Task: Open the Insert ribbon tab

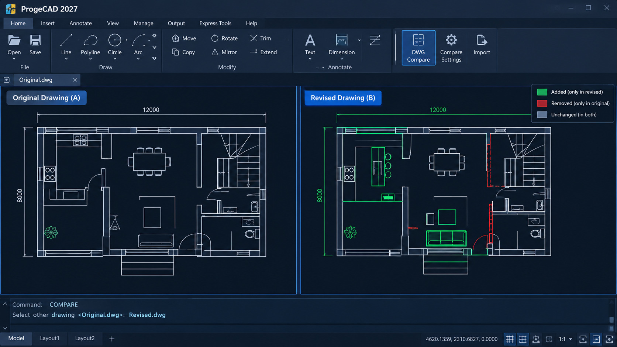Action: click(x=48, y=23)
